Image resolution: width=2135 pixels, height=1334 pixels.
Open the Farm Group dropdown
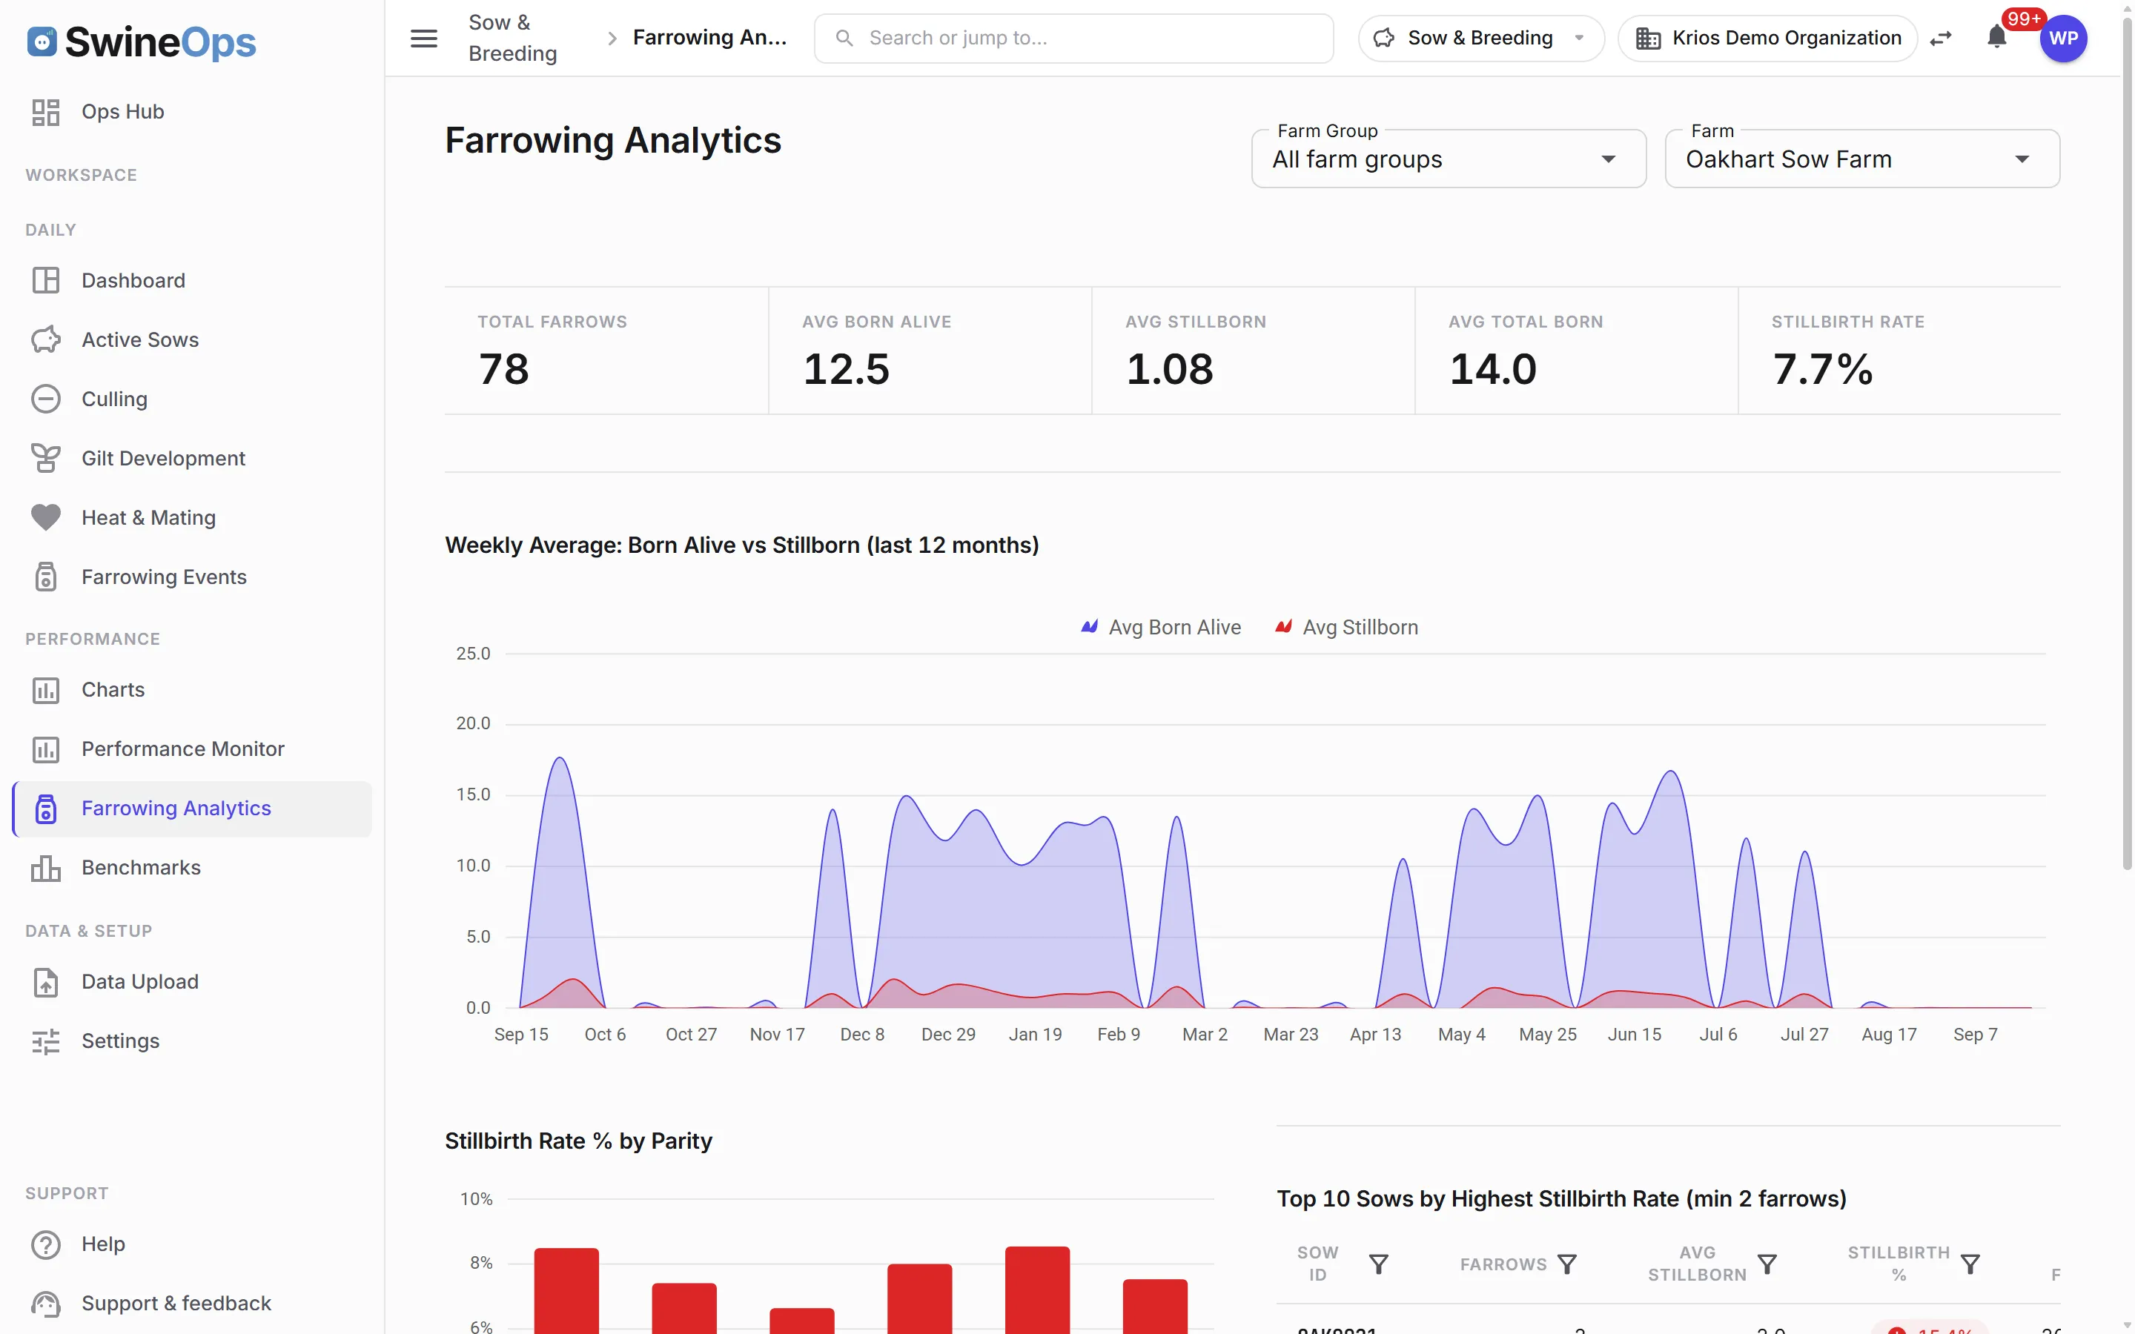coord(1449,159)
